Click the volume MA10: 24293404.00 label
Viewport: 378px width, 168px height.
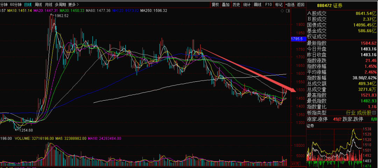pos(104,138)
